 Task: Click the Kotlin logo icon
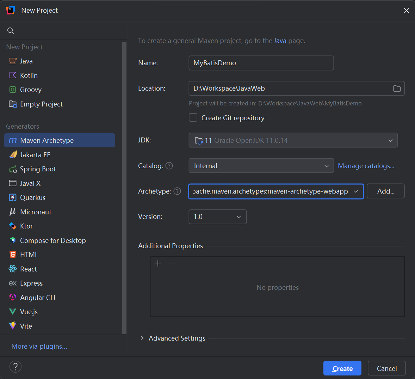[13, 75]
